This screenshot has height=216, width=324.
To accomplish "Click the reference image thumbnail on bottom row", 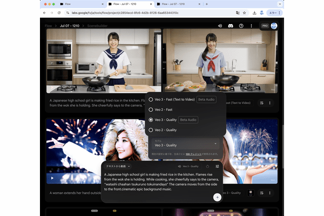I will (251, 193).
